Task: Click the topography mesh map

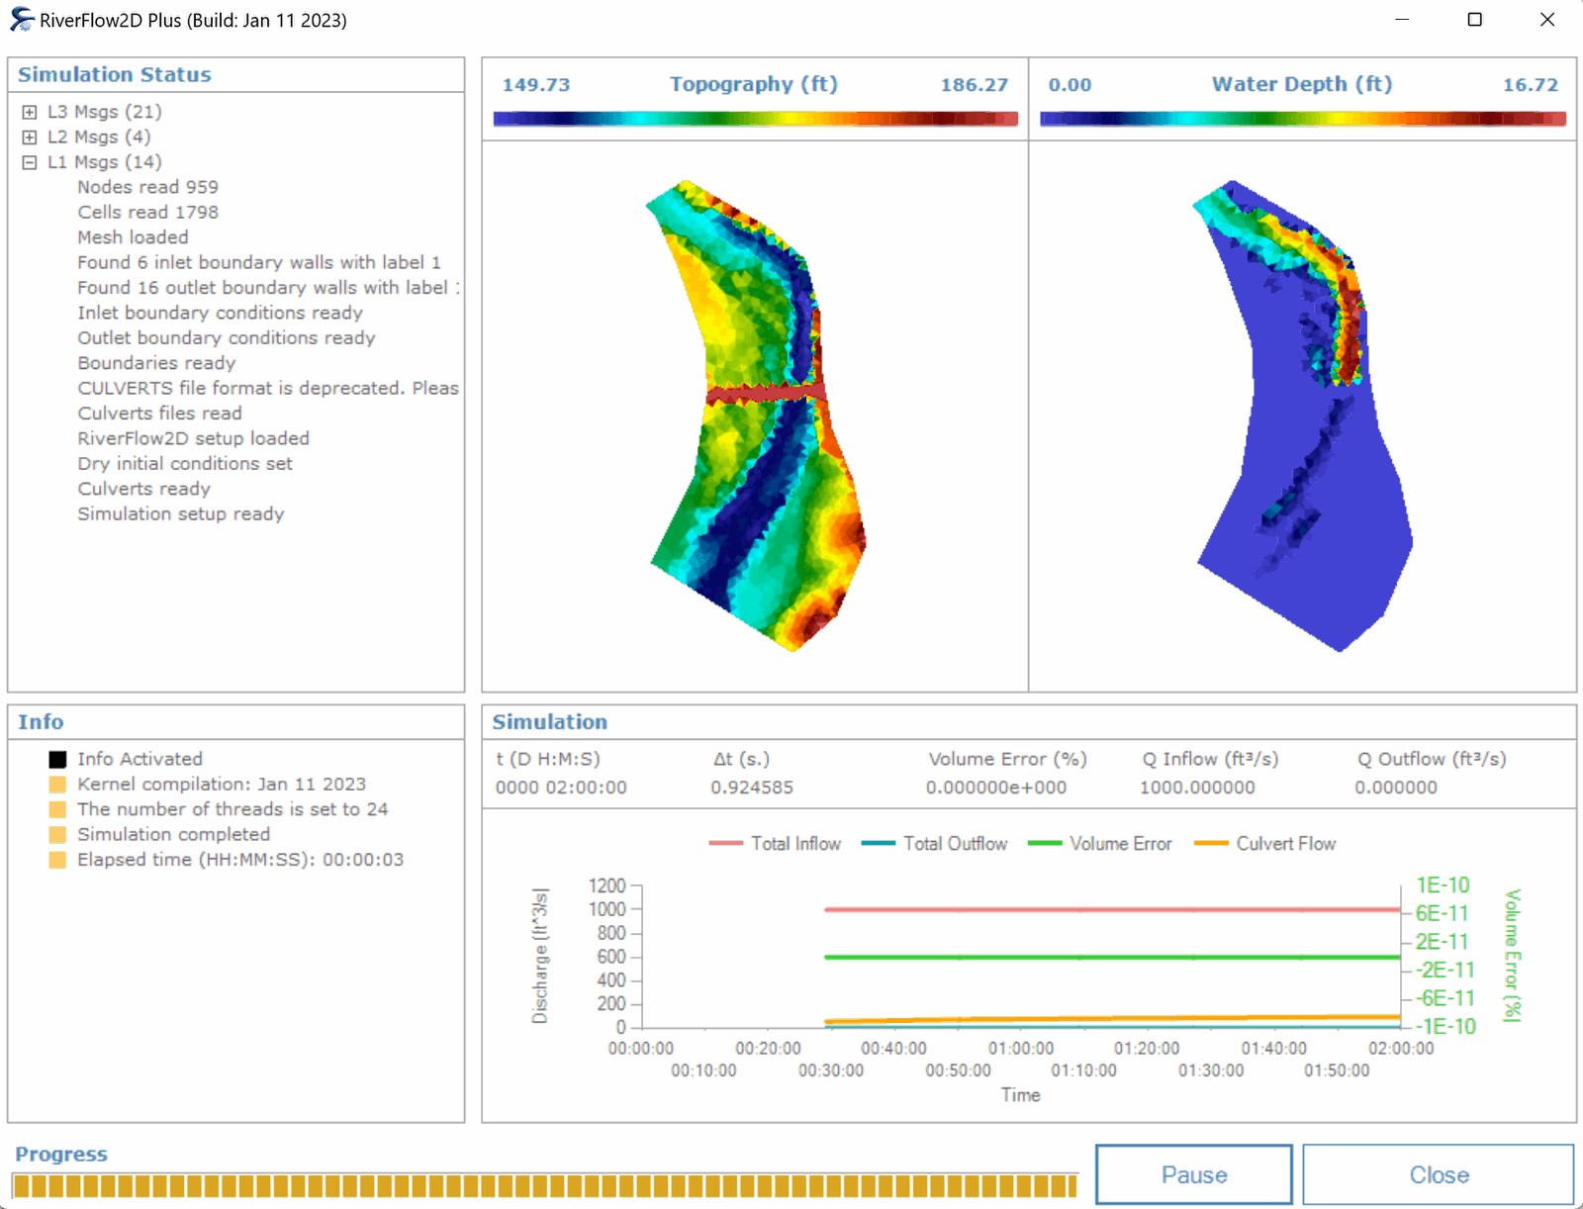Action: tap(757, 416)
